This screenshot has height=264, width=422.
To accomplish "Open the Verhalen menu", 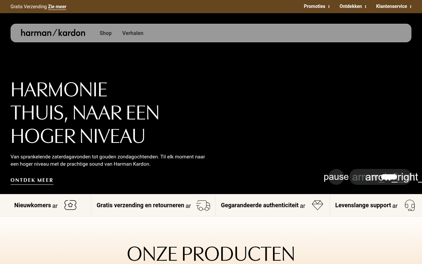I will pos(133,33).
